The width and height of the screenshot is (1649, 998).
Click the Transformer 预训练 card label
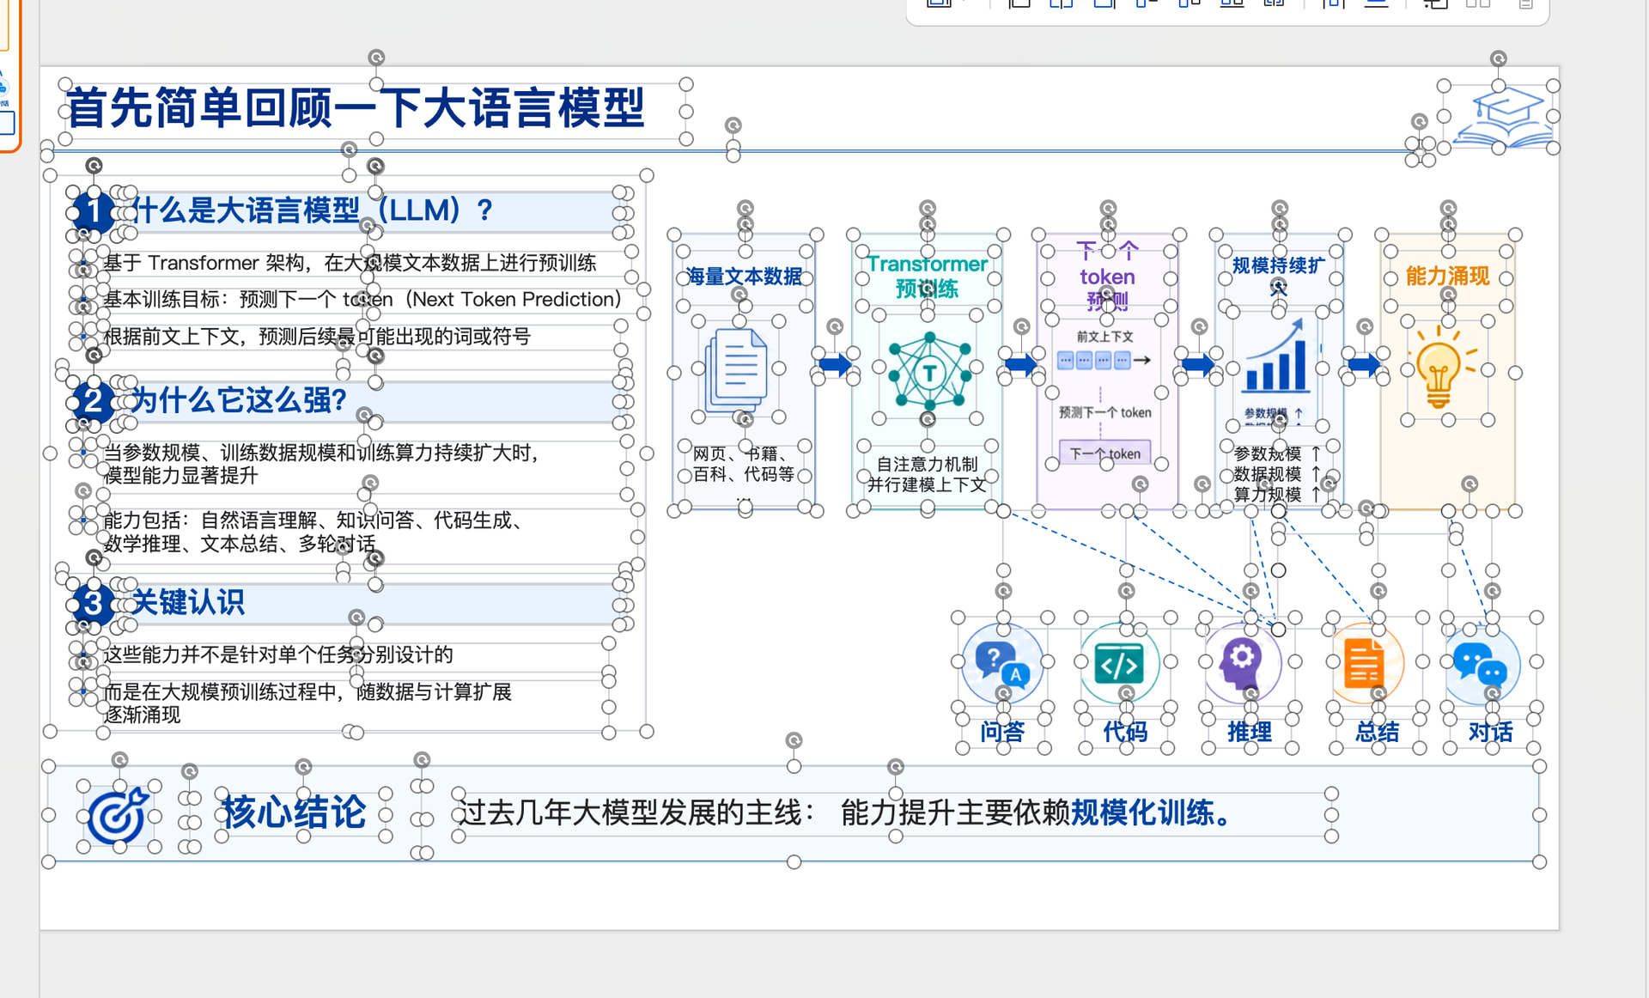927,276
